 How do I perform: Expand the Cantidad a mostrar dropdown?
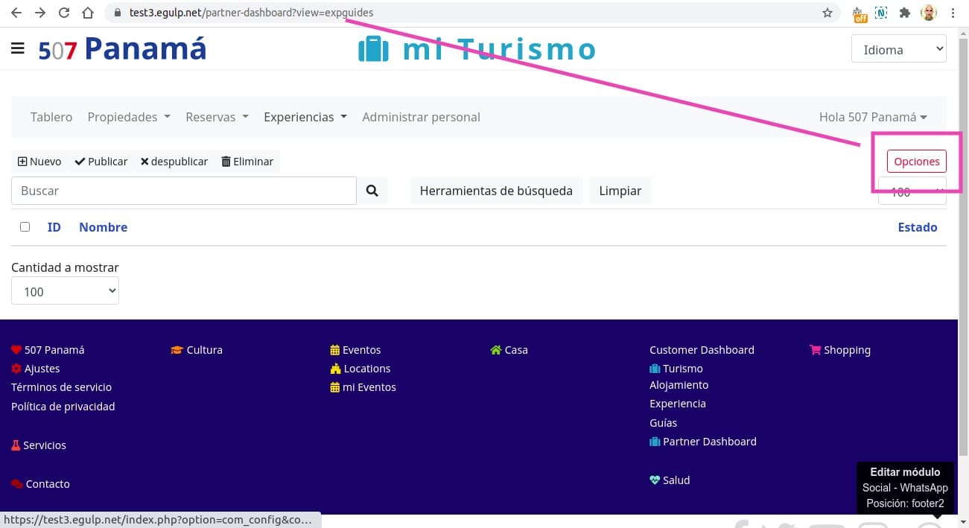pos(65,291)
